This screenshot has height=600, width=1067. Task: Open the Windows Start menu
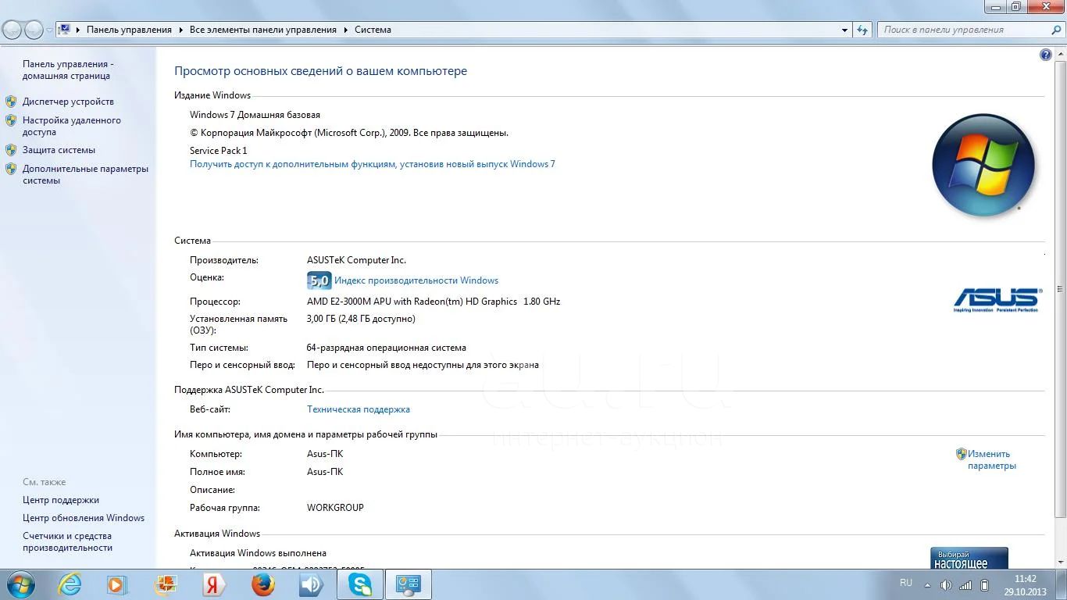[20, 584]
